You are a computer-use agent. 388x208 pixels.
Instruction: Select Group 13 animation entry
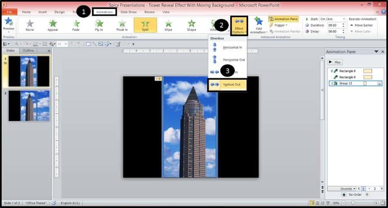pyautogui.click(x=355, y=84)
